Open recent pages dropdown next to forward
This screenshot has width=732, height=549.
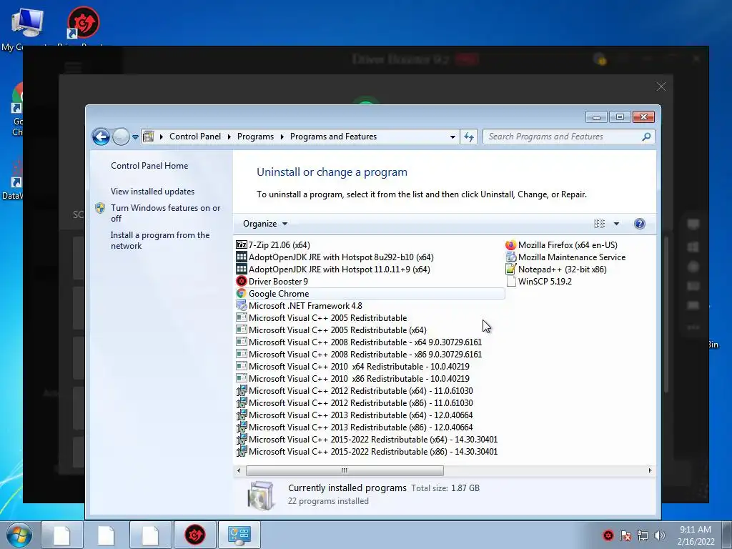[135, 137]
